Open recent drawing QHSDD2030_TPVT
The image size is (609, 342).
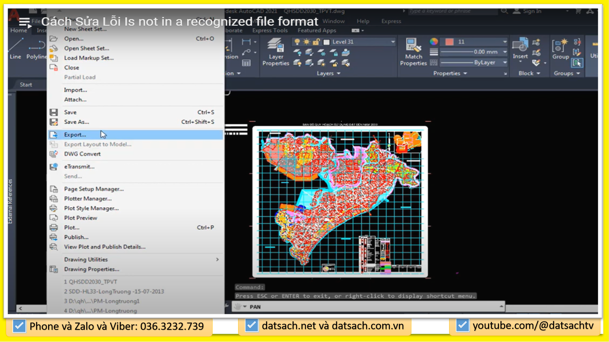(x=90, y=282)
